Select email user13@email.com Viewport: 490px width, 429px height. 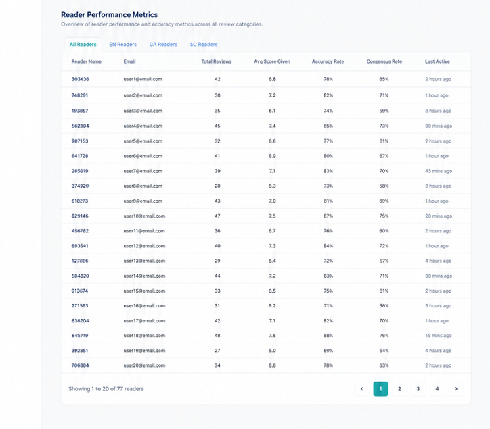point(144,261)
